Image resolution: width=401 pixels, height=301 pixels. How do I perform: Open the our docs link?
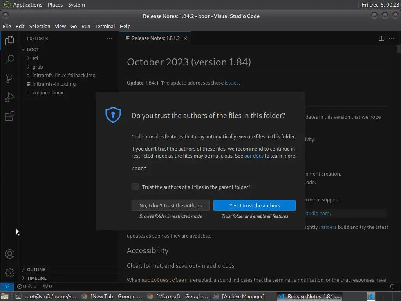[x=254, y=156]
